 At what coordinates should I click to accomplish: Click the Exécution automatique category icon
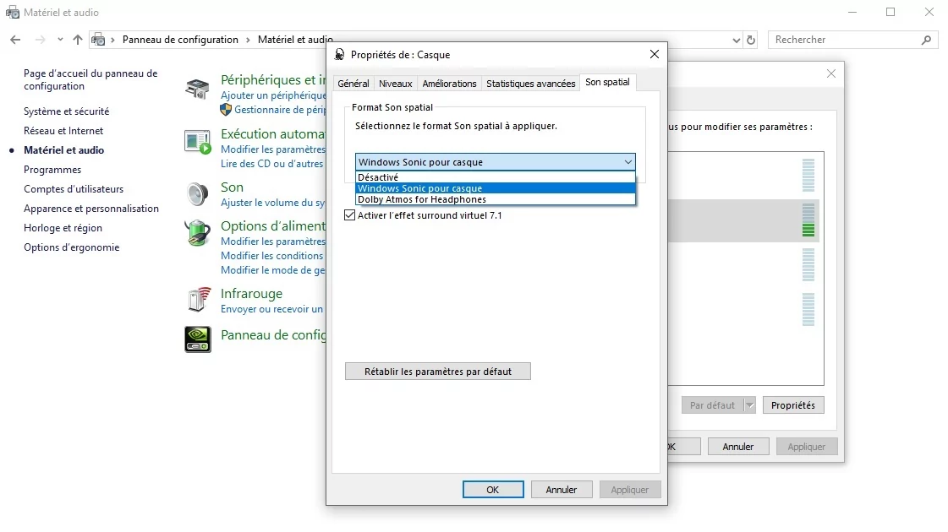click(198, 142)
